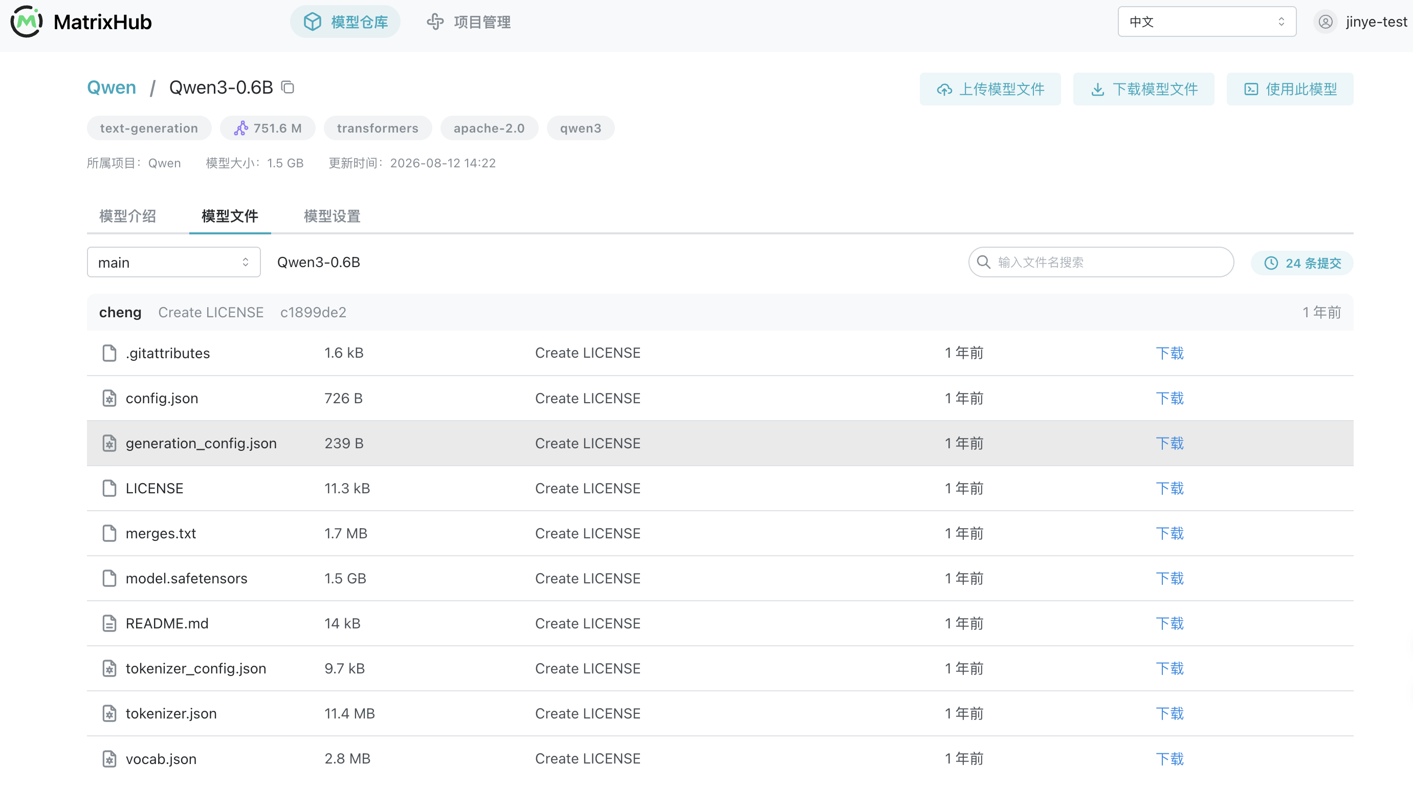Download the merges.txt file

(1169, 533)
